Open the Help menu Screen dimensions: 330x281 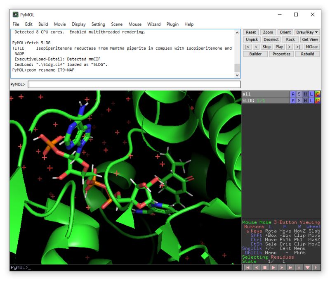(x=189, y=24)
